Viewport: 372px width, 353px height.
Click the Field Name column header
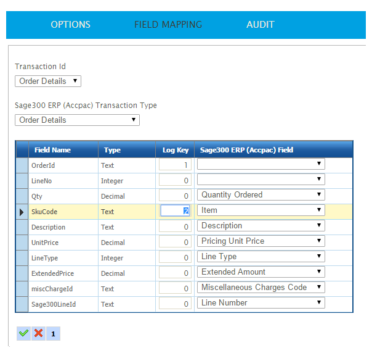[52, 150]
